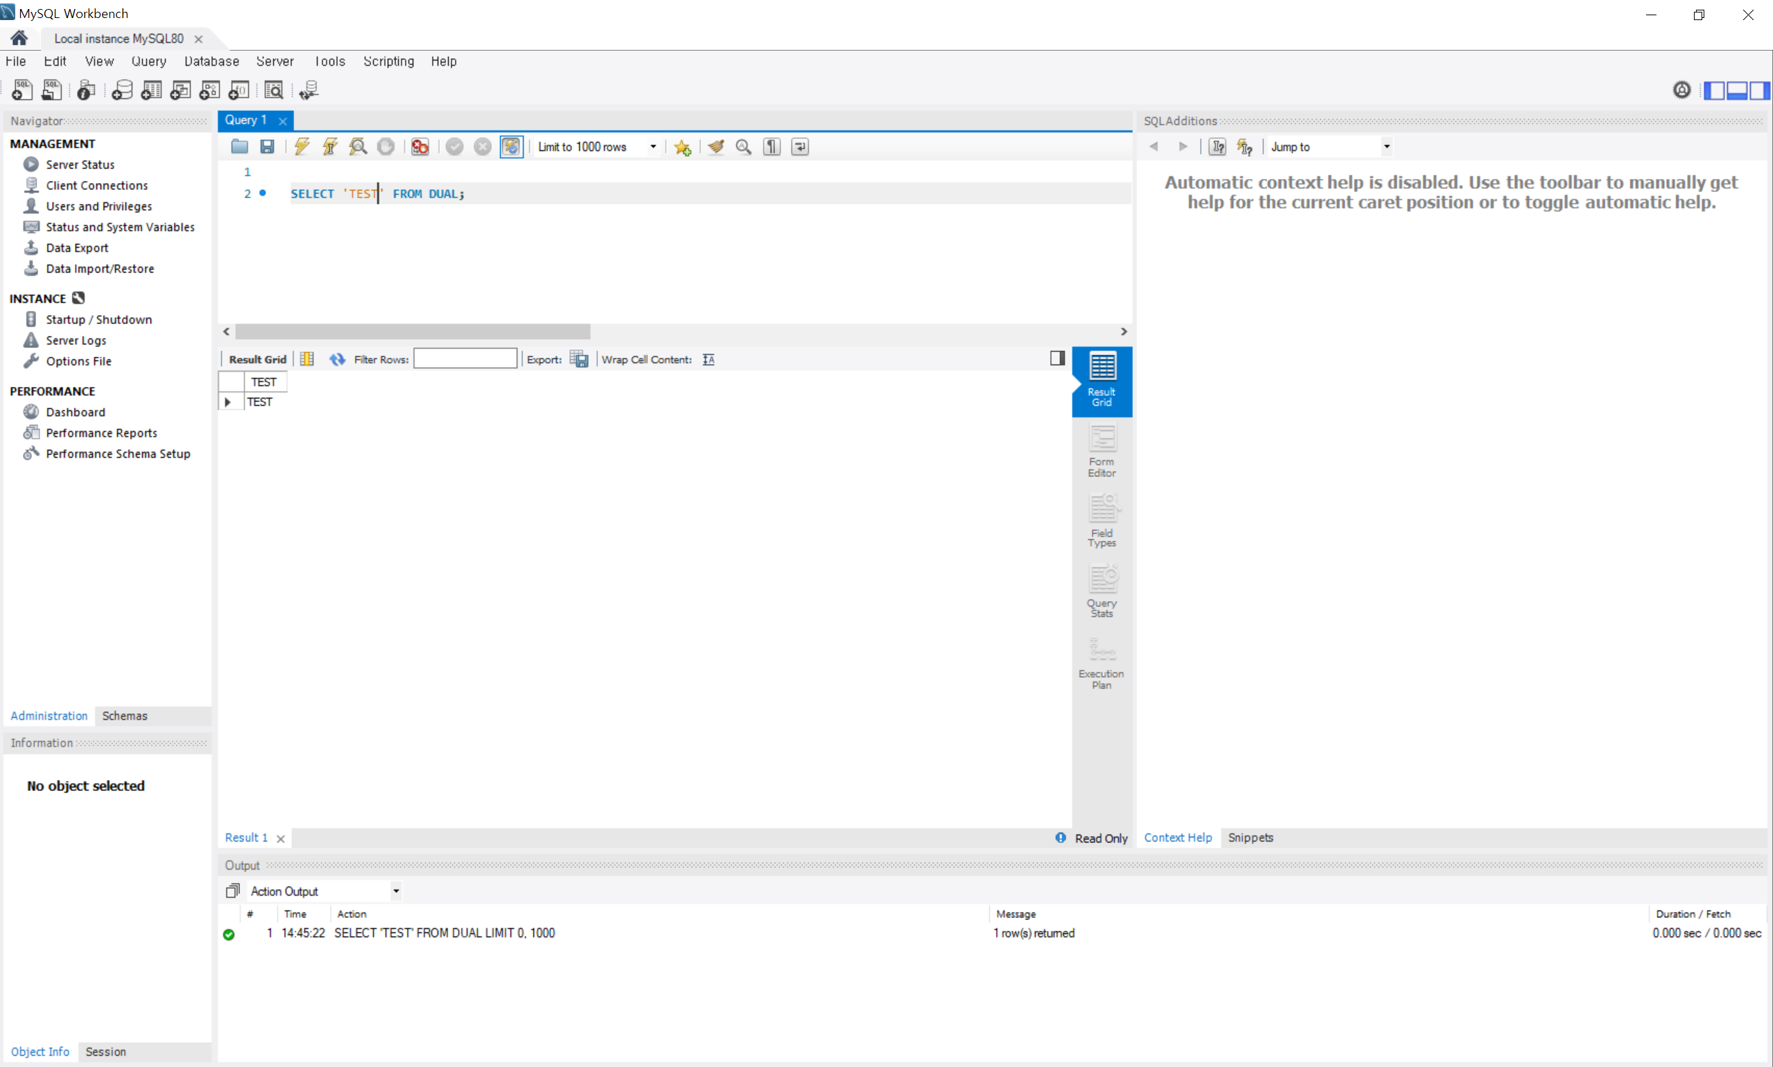Show the find panel magnifier icon

[x=744, y=147]
